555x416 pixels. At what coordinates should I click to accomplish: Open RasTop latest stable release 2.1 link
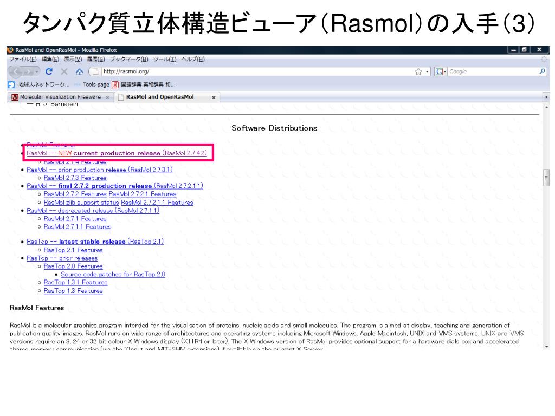point(95,242)
